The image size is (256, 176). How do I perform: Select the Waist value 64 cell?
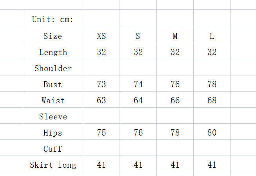pyautogui.click(x=138, y=101)
